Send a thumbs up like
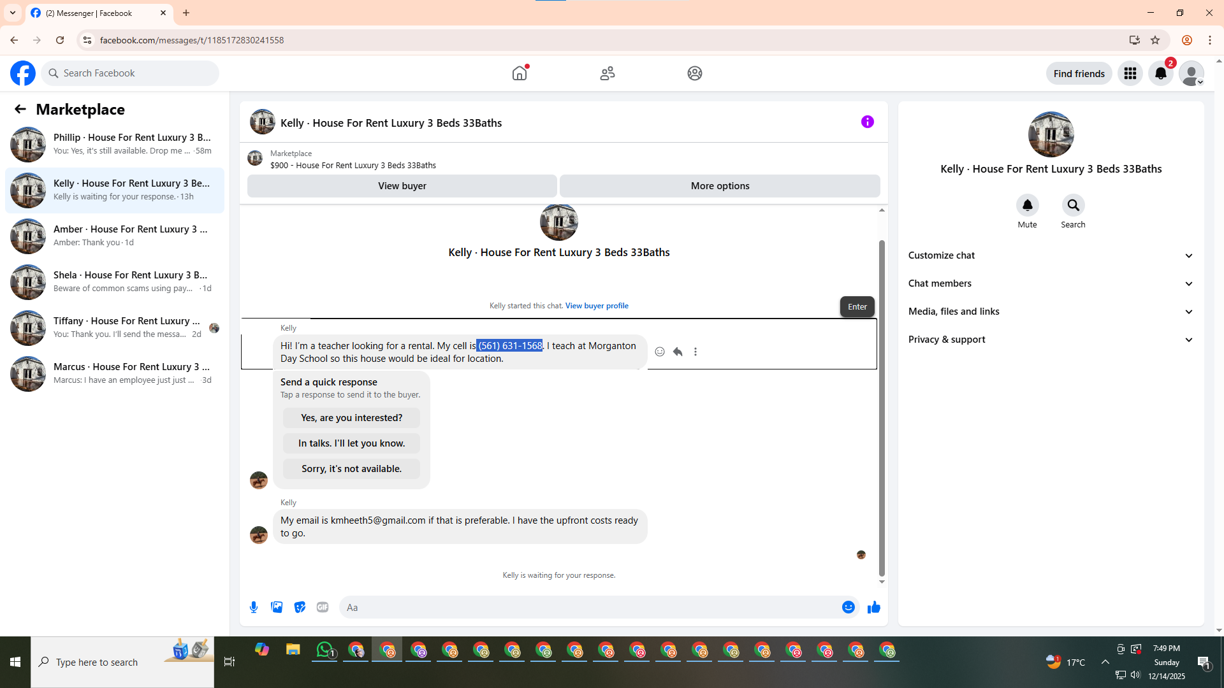 pyautogui.click(x=873, y=607)
